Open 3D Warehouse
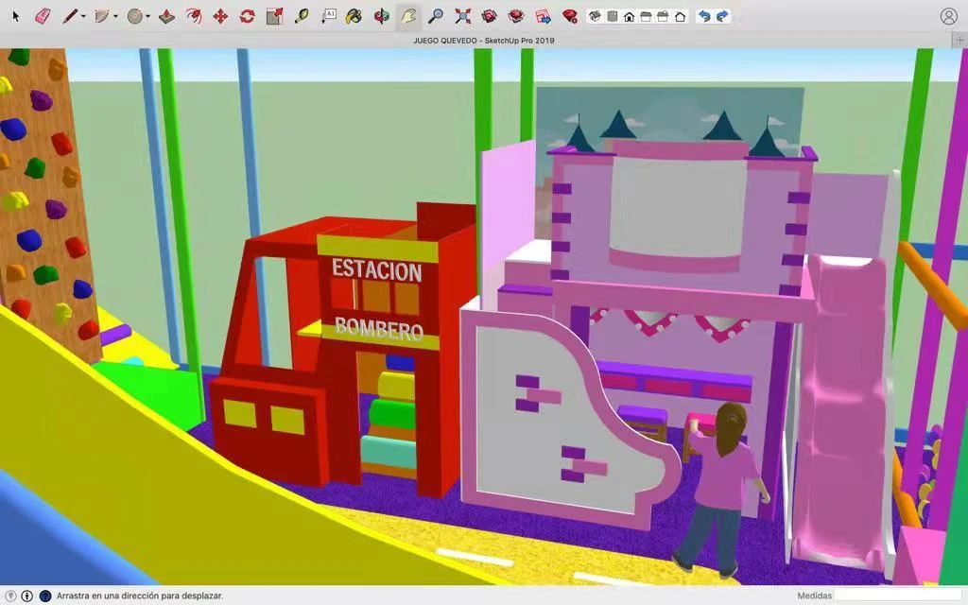Screen dimensions: 968x605 pos(490,16)
